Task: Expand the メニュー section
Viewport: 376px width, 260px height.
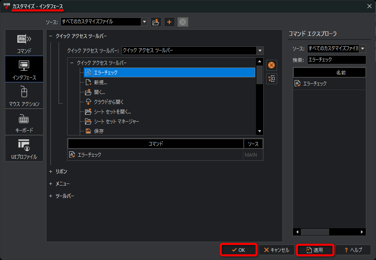Action: point(51,184)
